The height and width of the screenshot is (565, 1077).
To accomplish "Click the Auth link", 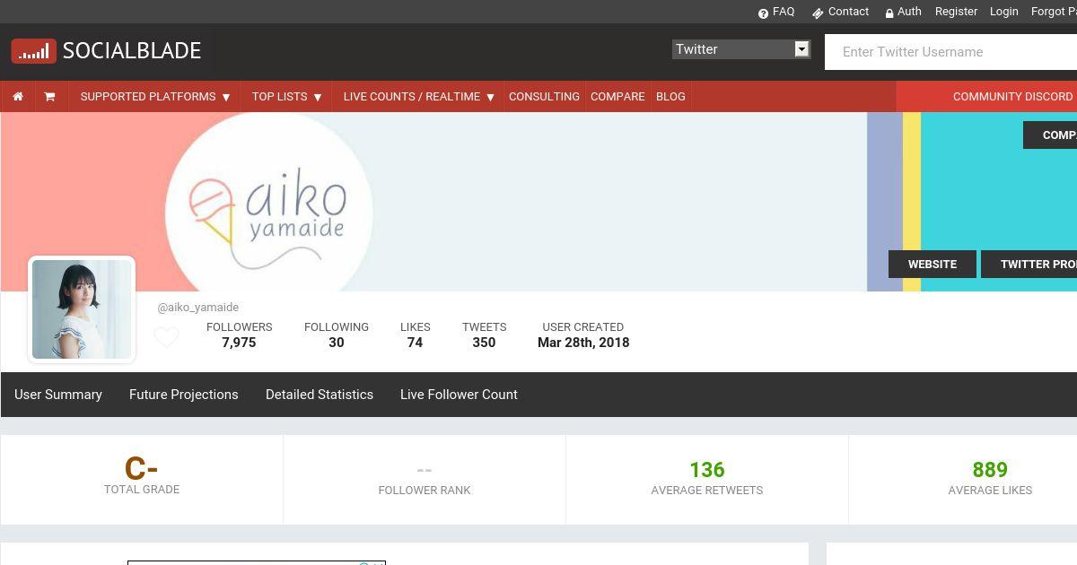I will tap(909, 12).
